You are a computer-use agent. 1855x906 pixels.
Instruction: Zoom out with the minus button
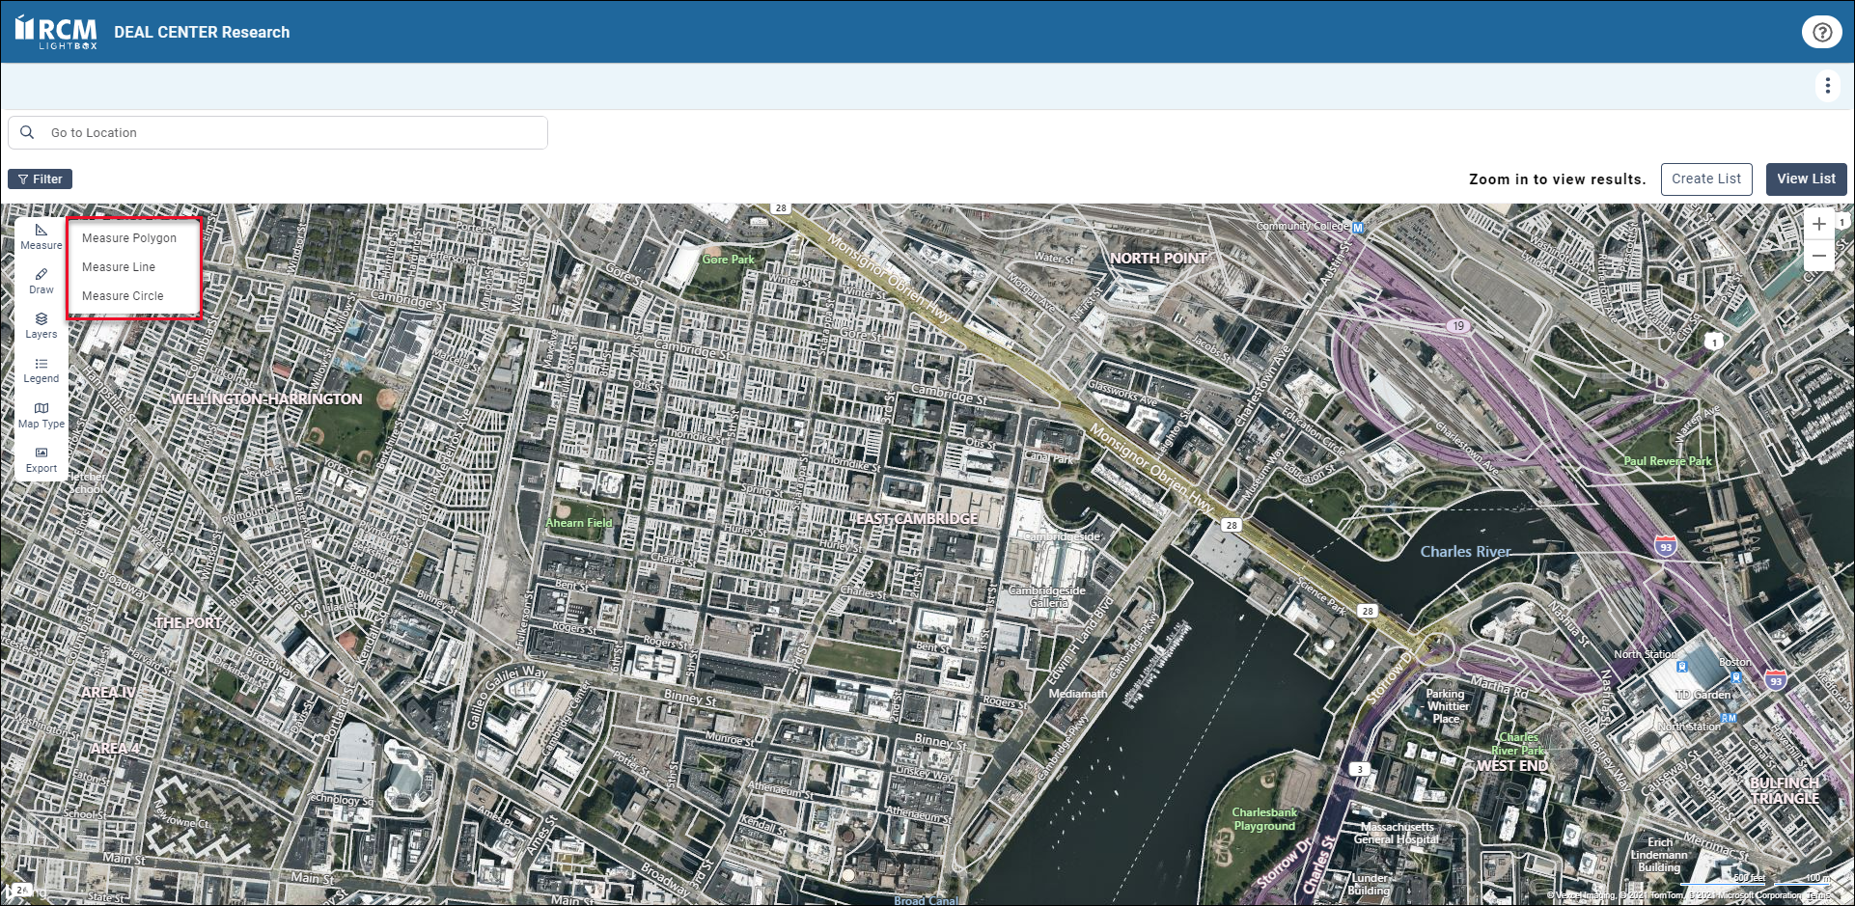pos(1818,256)
